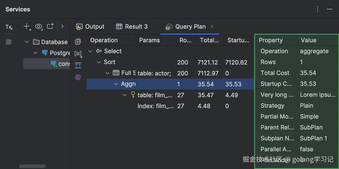The height and width of the screenshot is (169, 339).
Task: Collapse the Database folder node
Action: (x=26, y=42)
